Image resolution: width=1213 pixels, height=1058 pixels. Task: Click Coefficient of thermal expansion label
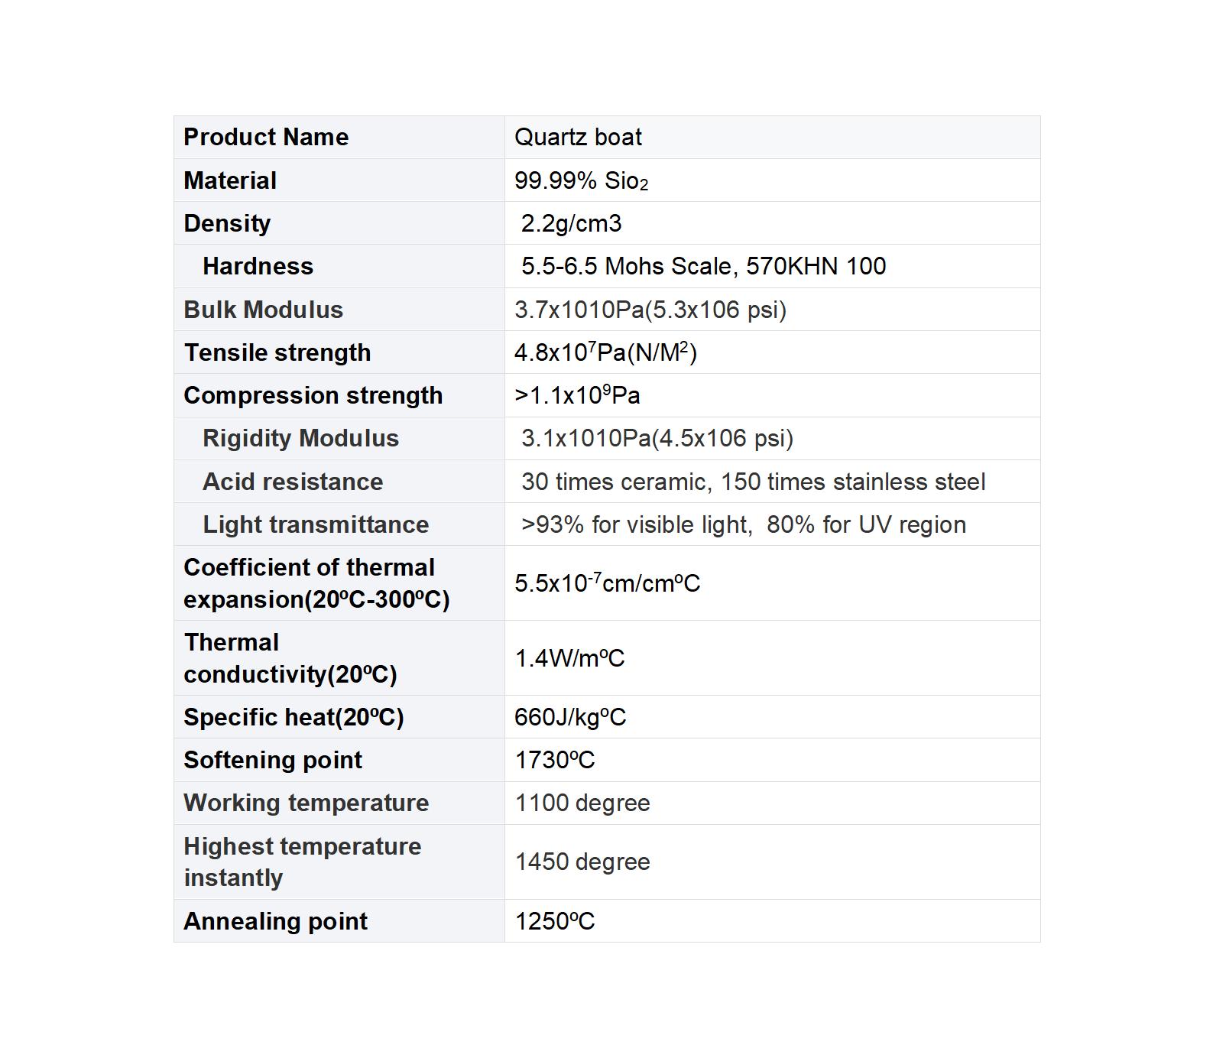coord(316,583)
